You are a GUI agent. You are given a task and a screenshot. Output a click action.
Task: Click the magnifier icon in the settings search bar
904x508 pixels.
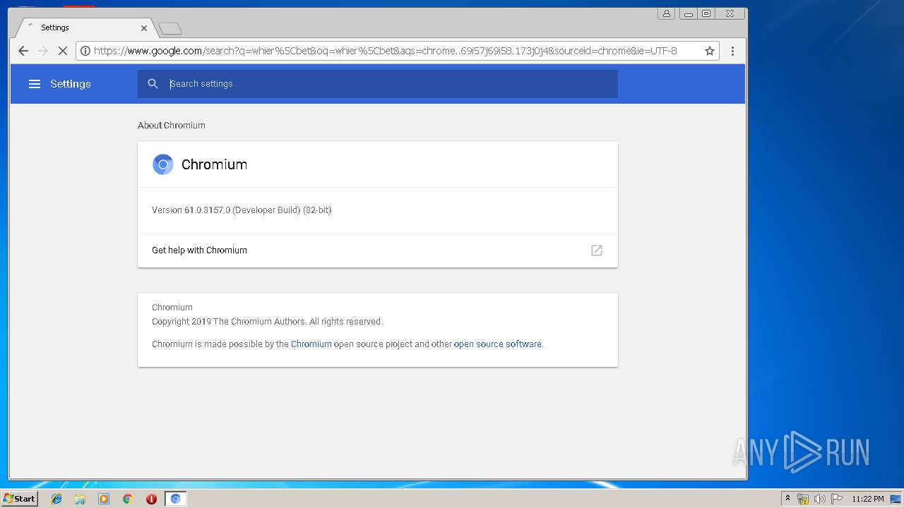point(153,84)
